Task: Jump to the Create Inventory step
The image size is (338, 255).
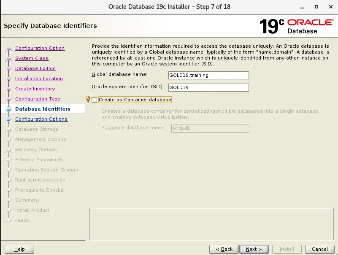Action: click(x=35, y=89)
